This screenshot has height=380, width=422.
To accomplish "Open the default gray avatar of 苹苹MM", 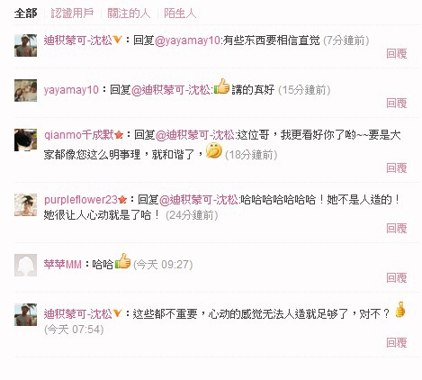I will coord(25,266).
